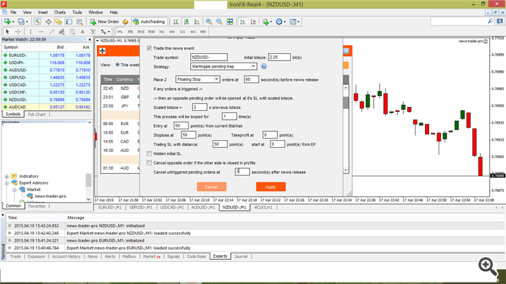Switch to M15 timeframe
This screenshot has width=506, height=284.
click(141, 32)
